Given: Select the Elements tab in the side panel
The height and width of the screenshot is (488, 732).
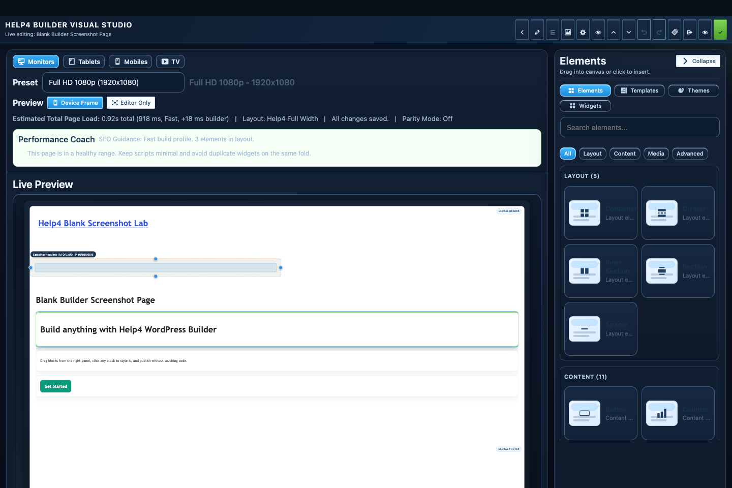Looking at the screenshot, I should tap(586, 90).
